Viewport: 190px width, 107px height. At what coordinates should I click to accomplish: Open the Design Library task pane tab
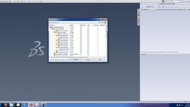click(x=139, y=15)
